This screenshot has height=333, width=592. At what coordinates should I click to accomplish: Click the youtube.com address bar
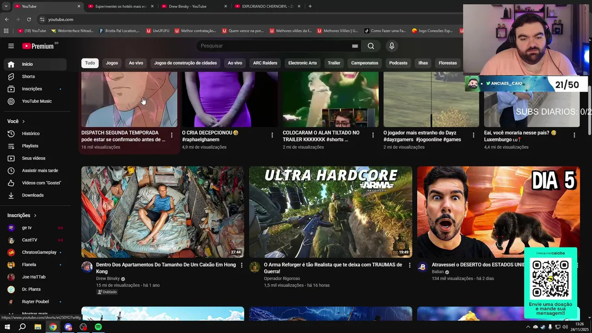tap(61, 19)
